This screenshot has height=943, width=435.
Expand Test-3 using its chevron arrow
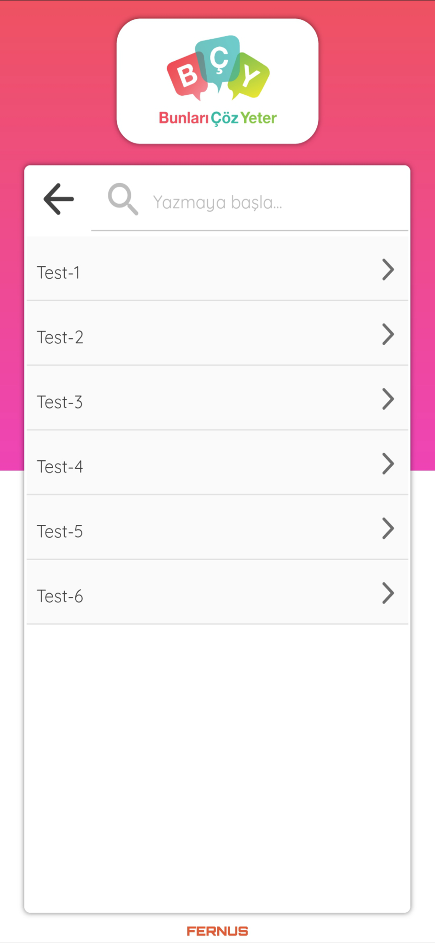388,399
